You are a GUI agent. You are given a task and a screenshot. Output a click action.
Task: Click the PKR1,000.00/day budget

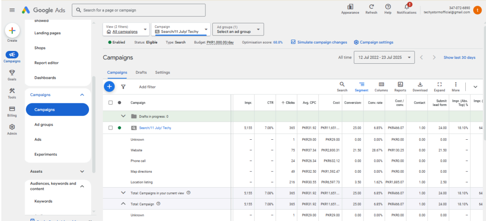pos(220,42)
